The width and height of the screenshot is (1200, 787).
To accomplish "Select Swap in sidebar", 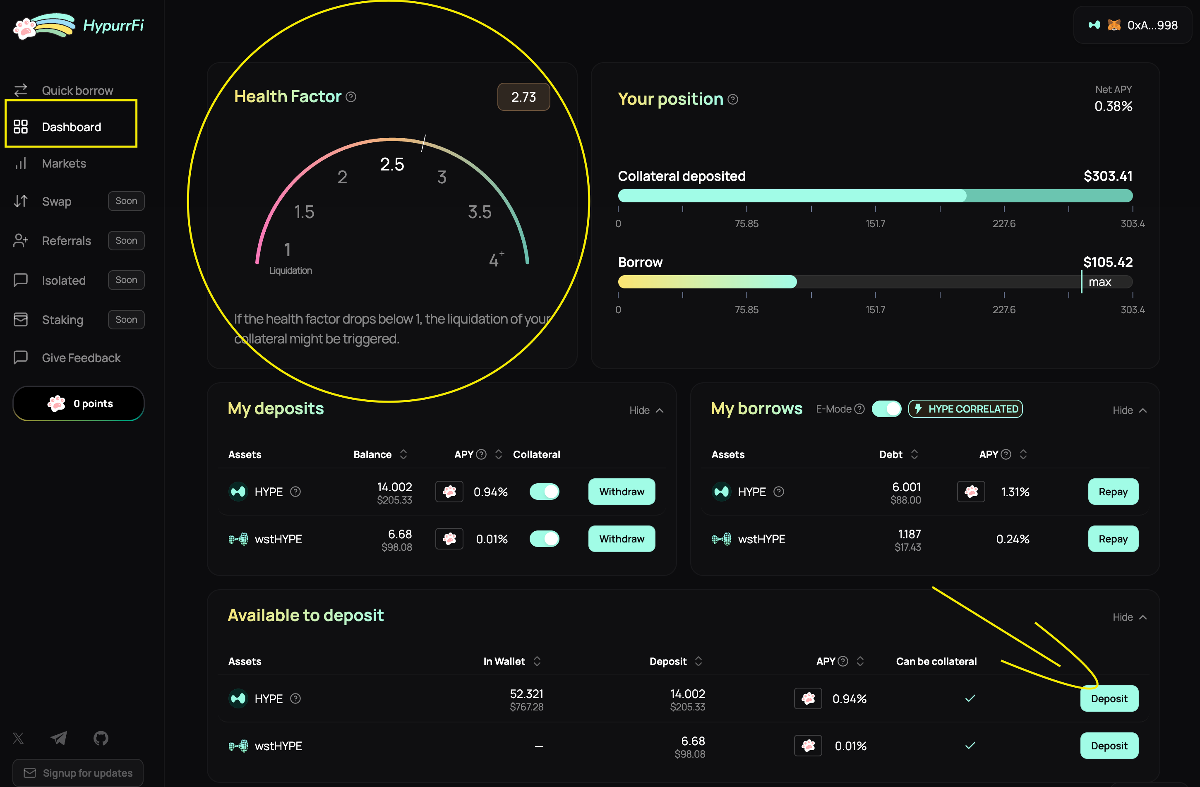I will tap(56, 201).
